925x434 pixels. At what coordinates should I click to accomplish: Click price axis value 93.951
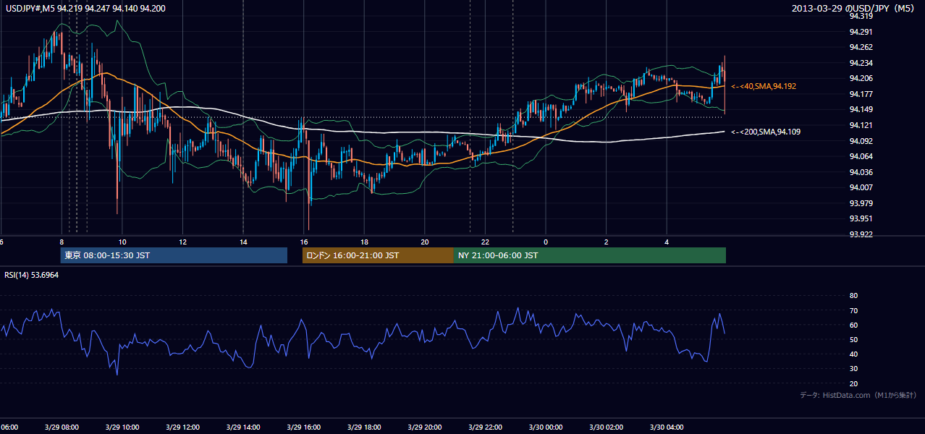(861, 218)
